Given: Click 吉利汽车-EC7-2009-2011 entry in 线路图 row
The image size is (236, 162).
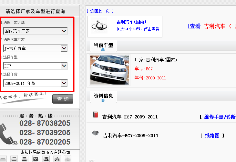Looking at the screenshot, I should coord(130,136).
